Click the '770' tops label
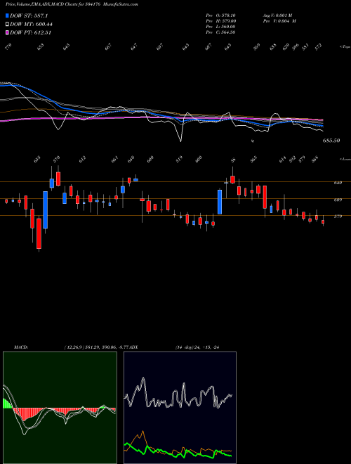This screenshot has height=464, width=351. 8,46
